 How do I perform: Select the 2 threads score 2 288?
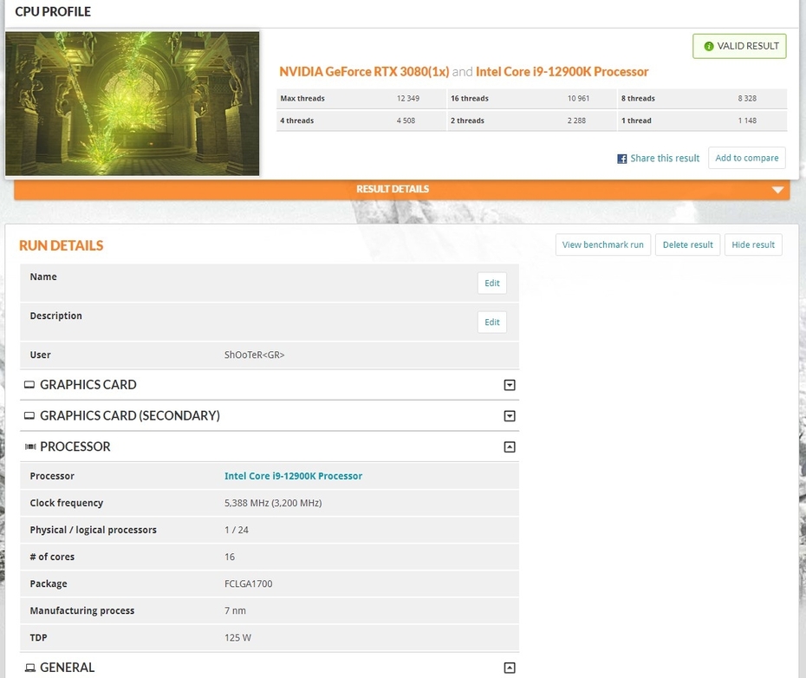tap(576, 121)
